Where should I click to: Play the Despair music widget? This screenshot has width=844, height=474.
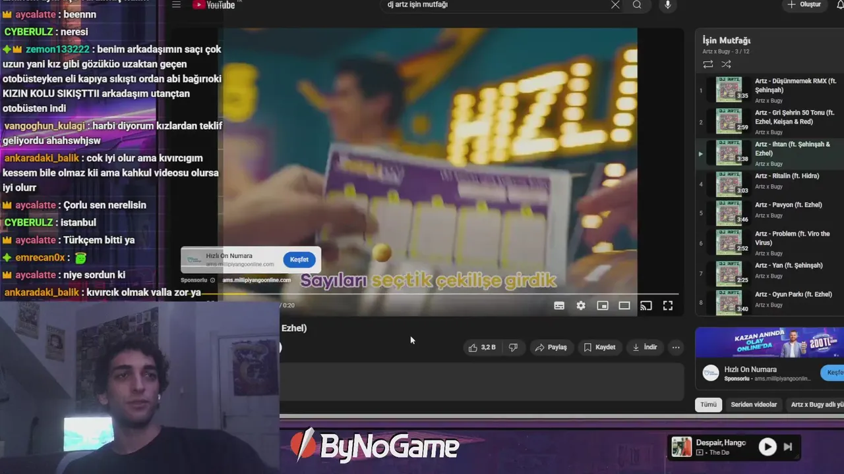(x=768, y=447)
